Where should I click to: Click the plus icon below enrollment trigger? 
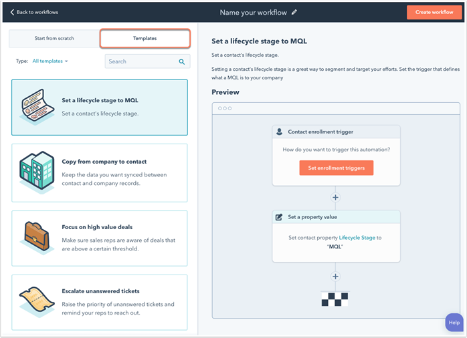pyautogui.click(x=335, y=198)
